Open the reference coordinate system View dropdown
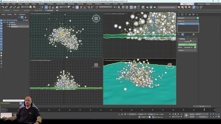The width and height of the screenshot is (221, 124). (63, 7)
